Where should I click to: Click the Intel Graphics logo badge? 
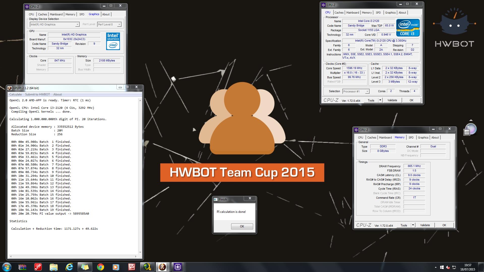(x=113, y=41)
